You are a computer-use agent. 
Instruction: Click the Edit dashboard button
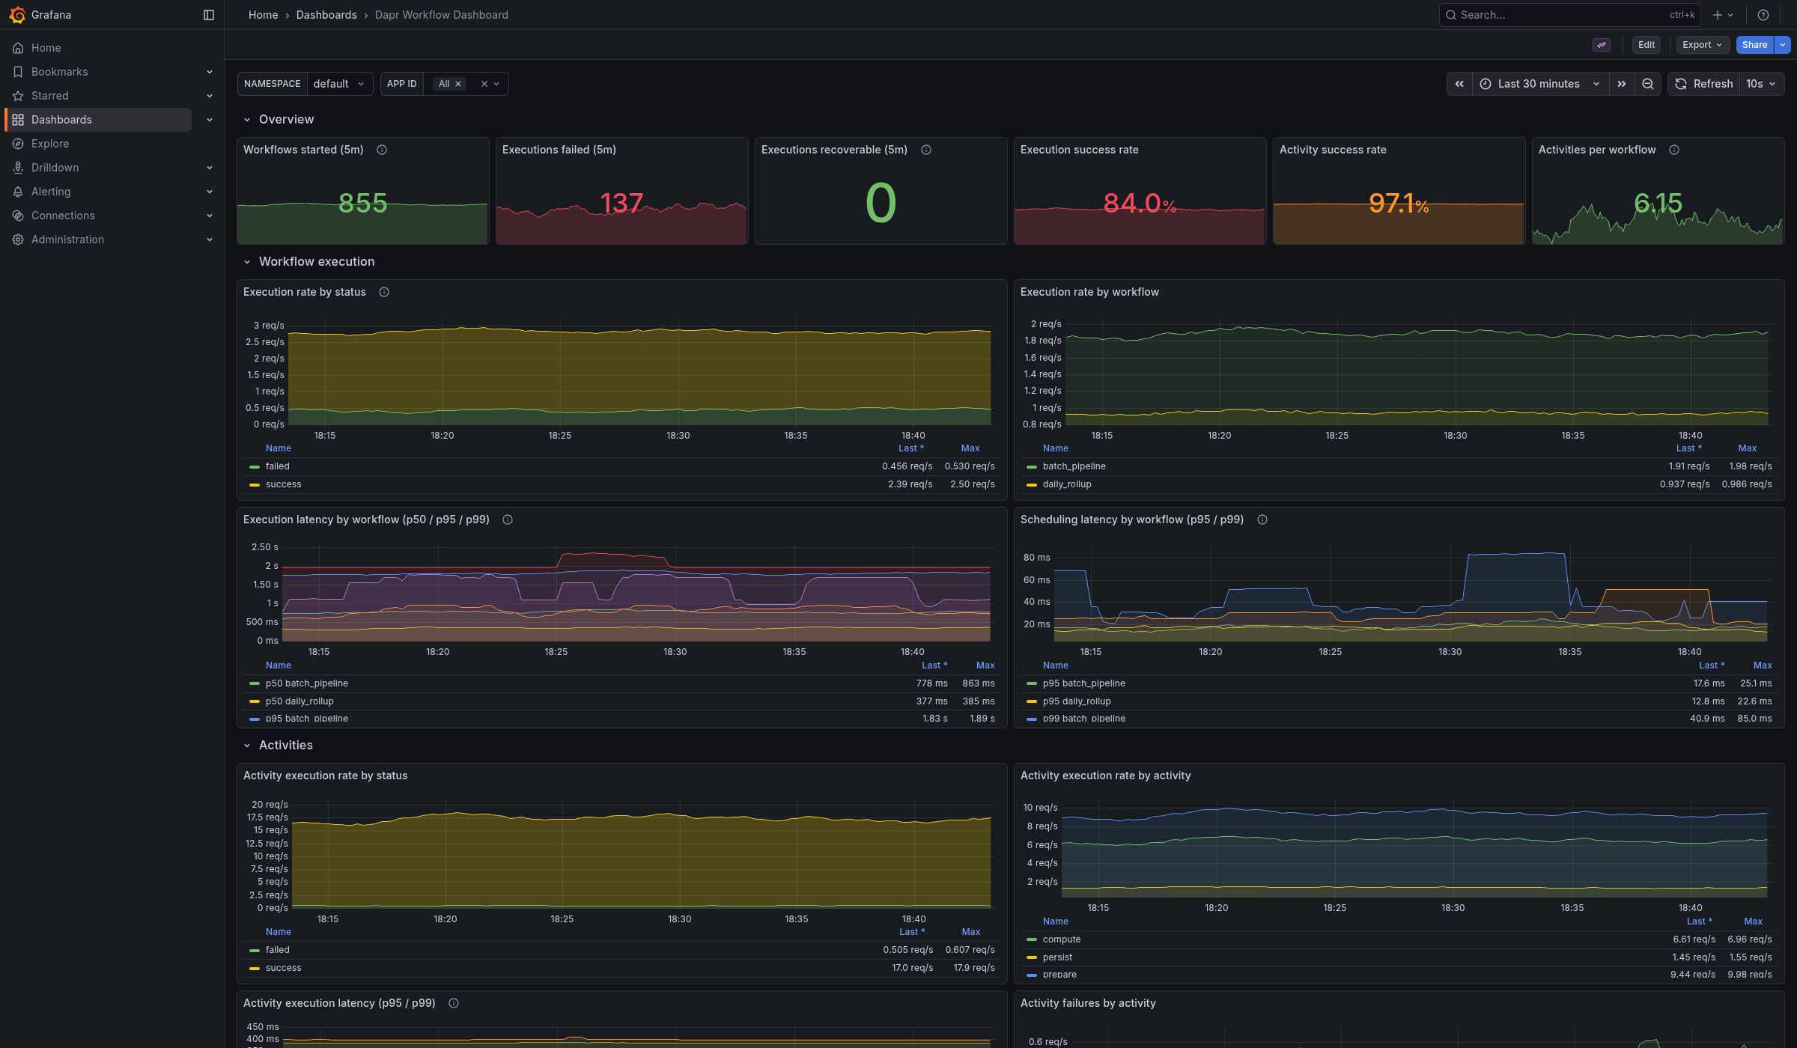pyautogui.click(x=1647, y=45)
